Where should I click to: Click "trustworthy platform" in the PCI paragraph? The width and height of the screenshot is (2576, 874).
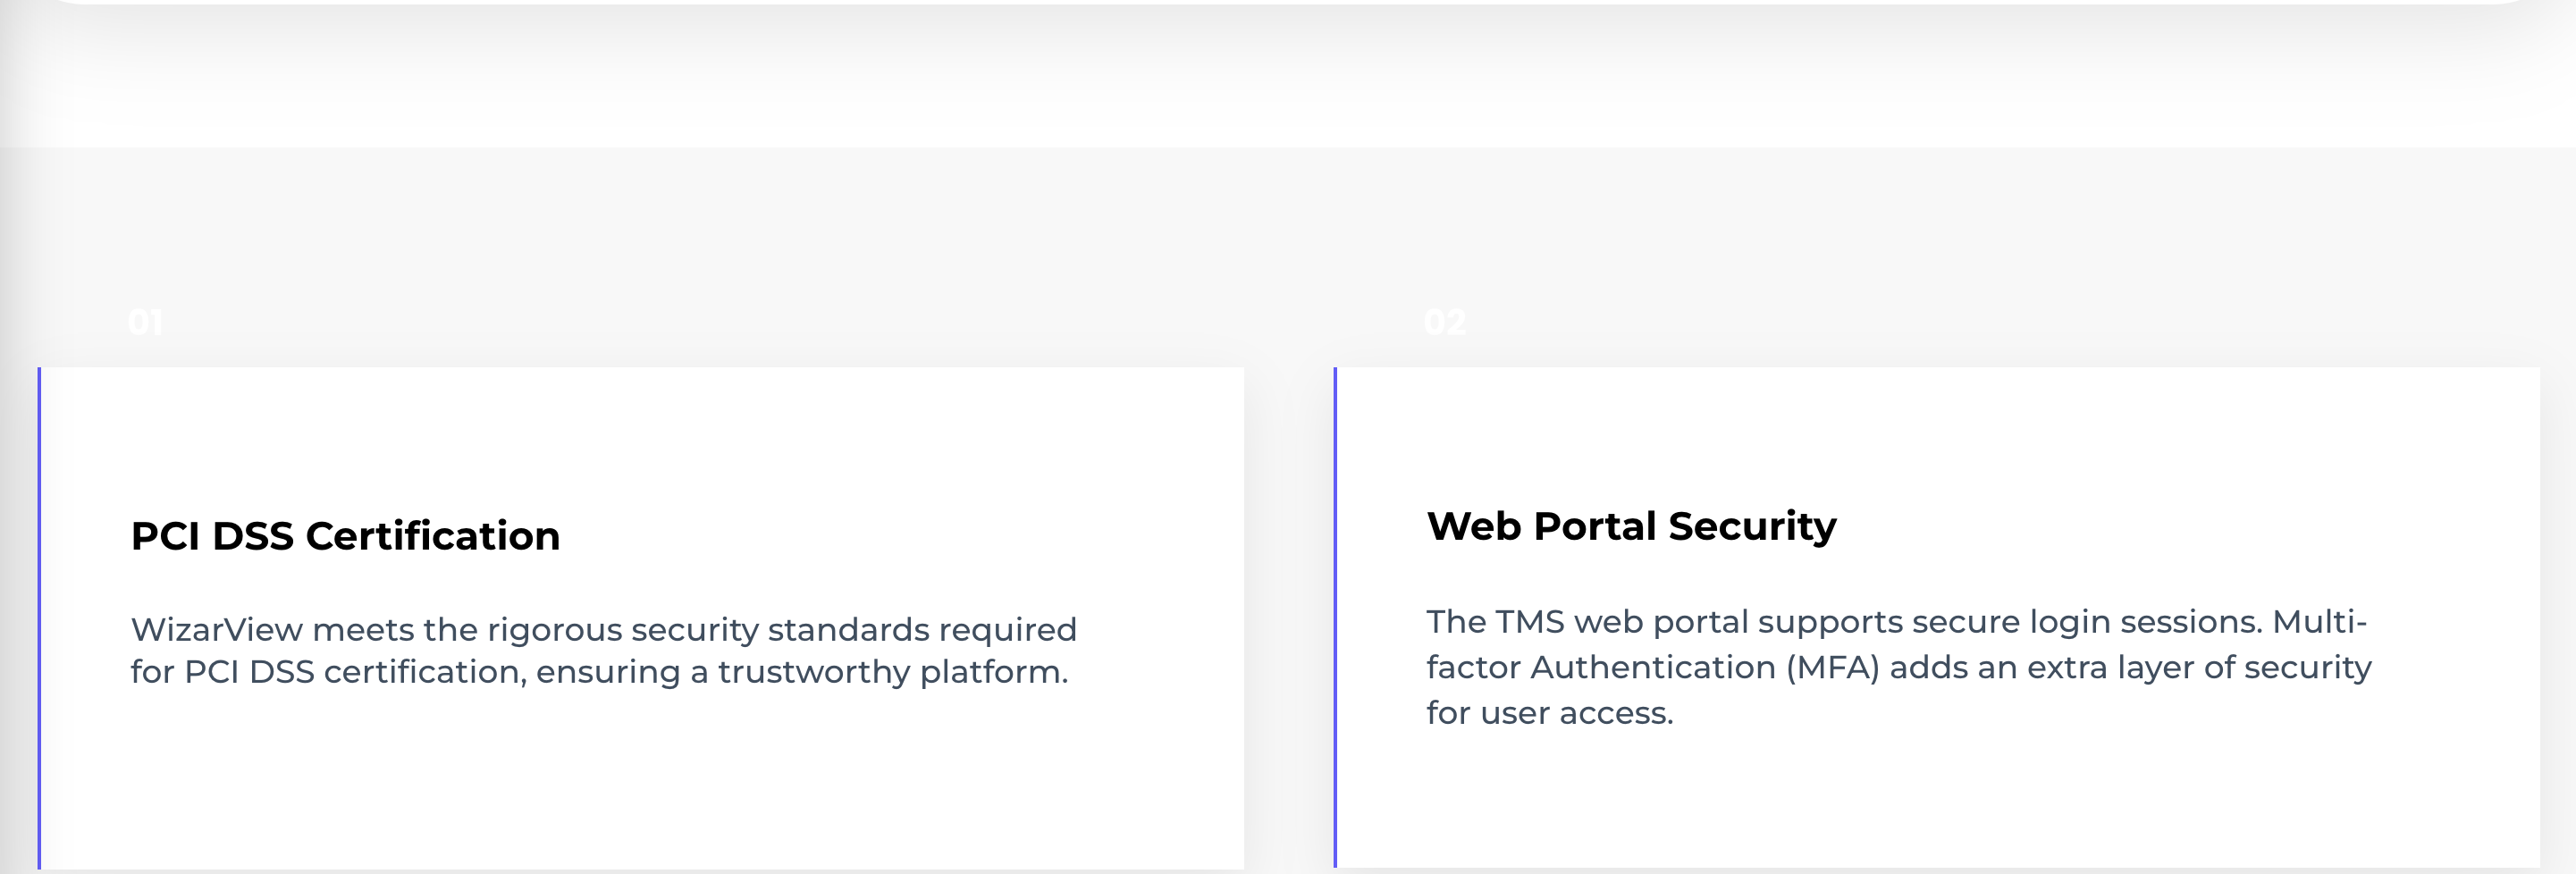[x=893, y=672]
